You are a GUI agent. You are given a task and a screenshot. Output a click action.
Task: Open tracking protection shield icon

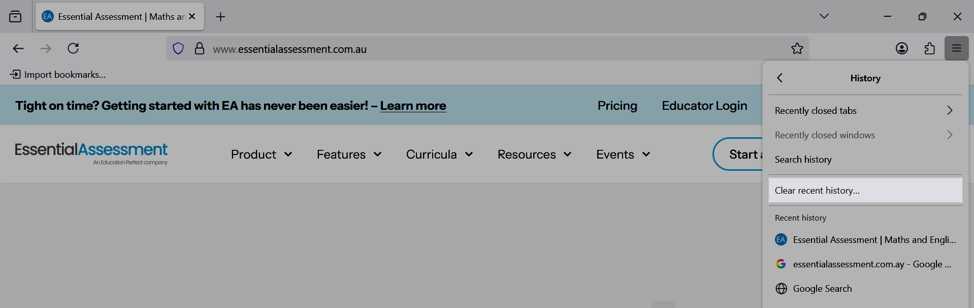tap(178, 49)
